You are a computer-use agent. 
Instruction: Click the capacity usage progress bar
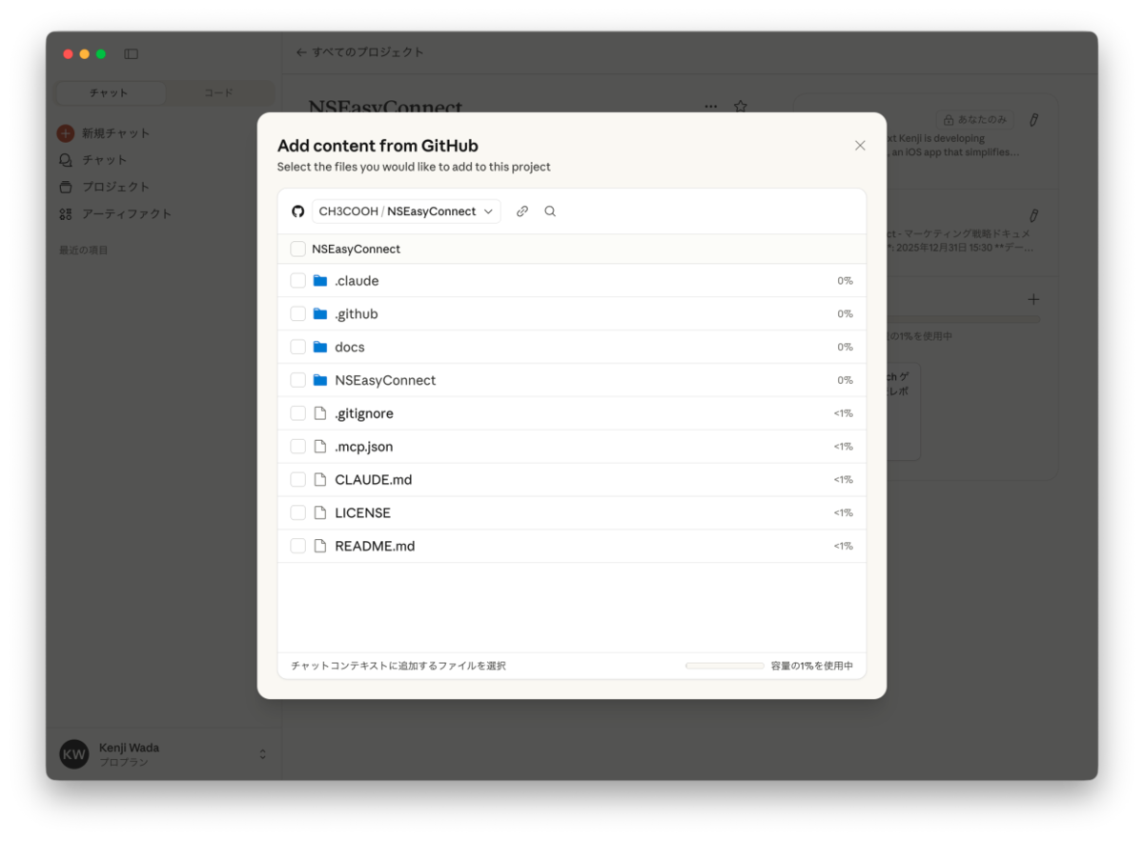click(725, 666)
